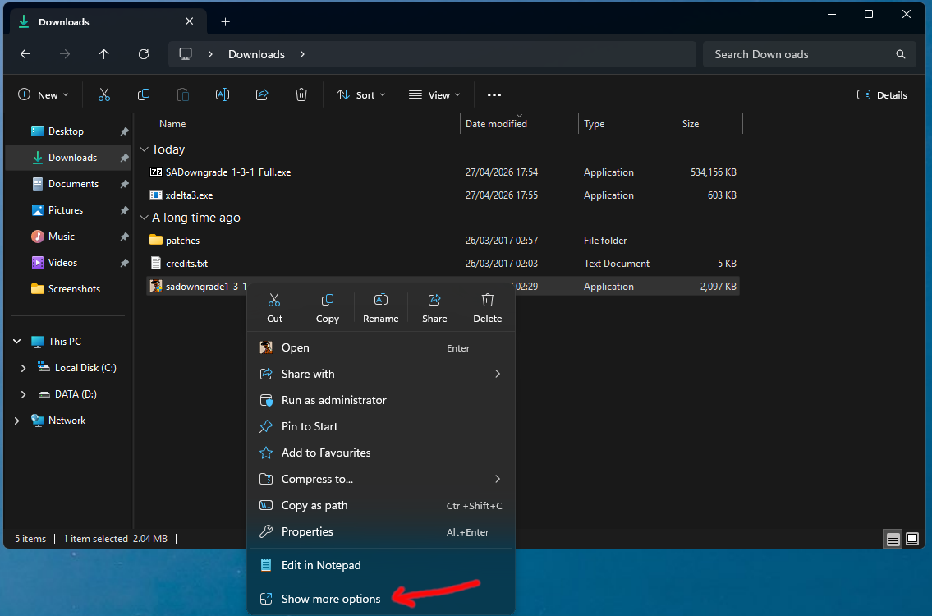Expand Share with submenu arrow
932x616 pixels.
(498, 374)
